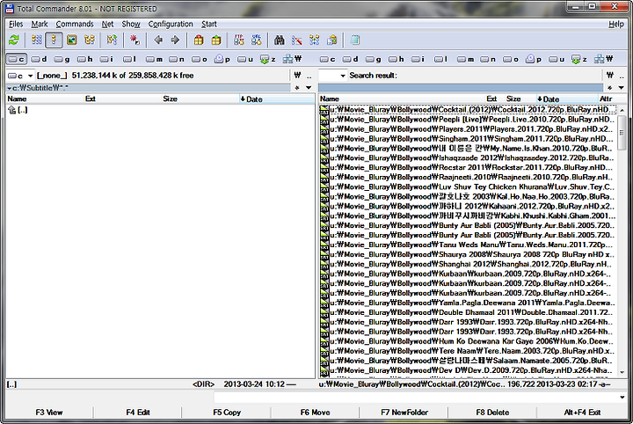The width and height of the screenshot is (633, 424).
Task: Select the Kahaani.2012.720p.BluRay file row
Action: [x=468, y=206]
